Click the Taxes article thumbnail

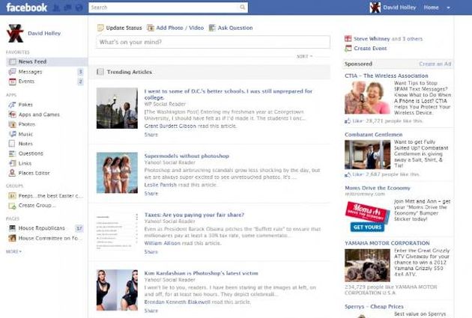tap(117, 231)
